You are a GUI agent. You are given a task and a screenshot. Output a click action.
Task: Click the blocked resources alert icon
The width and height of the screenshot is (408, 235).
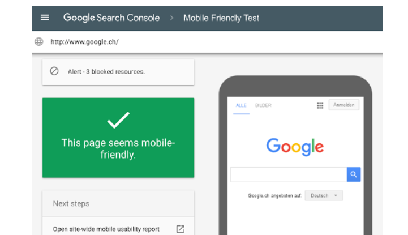click(x=54, y=71)
